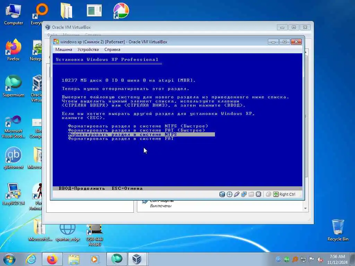This screenshot has width=355, height=266.
Task: Switch to Firefox in the taskbar
Action: (x=52, y=259)
